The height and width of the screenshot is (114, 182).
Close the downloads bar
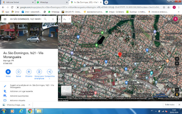[179, 105]
